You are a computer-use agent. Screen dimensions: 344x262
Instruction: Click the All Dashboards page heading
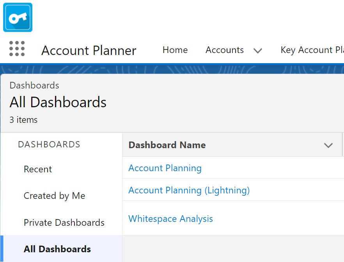[x=58, y=102]
